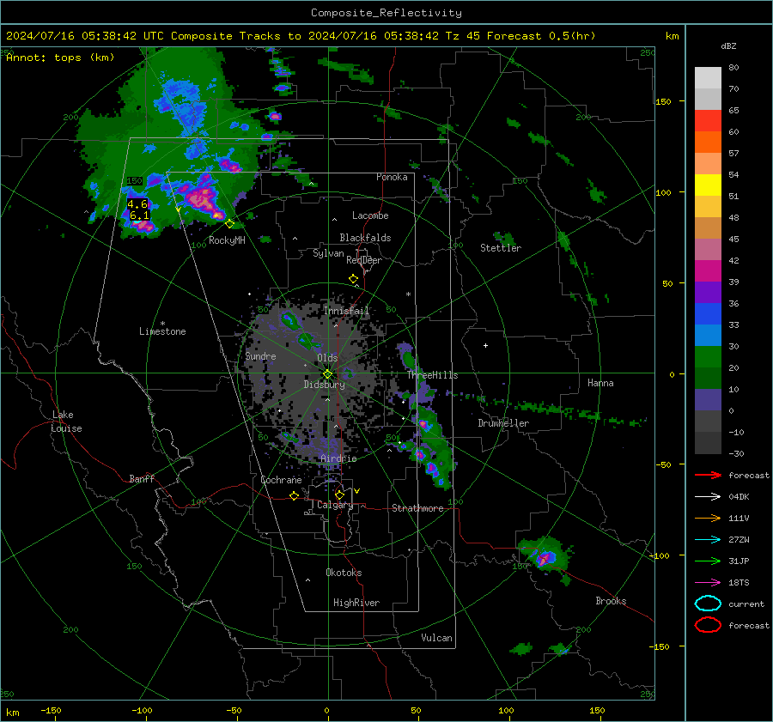Screen dimensions: 773x722
Task: Click the Drumheller label
Action: (x=503, y=423)
